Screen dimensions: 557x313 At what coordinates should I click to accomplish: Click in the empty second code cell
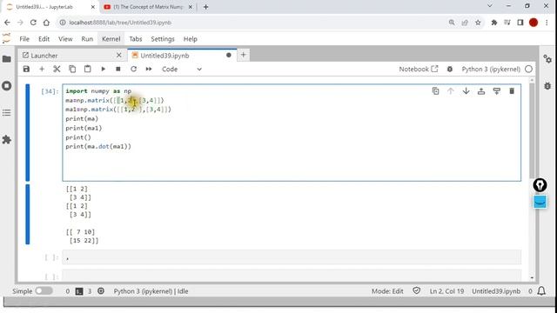point(292,257)
